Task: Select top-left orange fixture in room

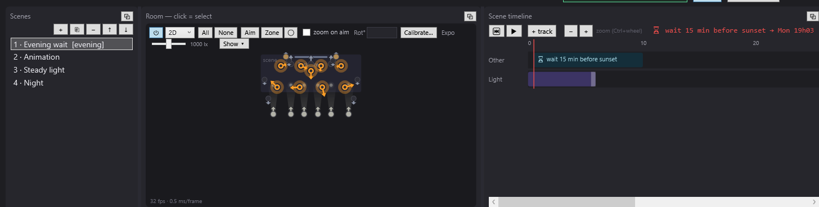Action: tap(280, 66)
